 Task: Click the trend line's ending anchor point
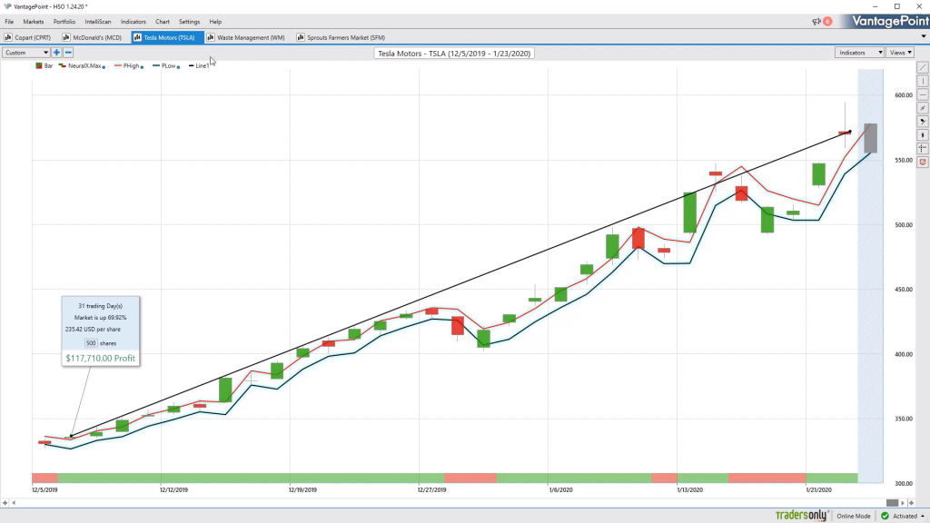click(850, 132)
